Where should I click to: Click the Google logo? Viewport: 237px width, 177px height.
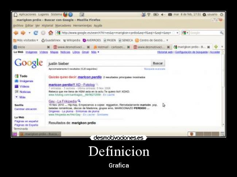(x=29, y=63)
